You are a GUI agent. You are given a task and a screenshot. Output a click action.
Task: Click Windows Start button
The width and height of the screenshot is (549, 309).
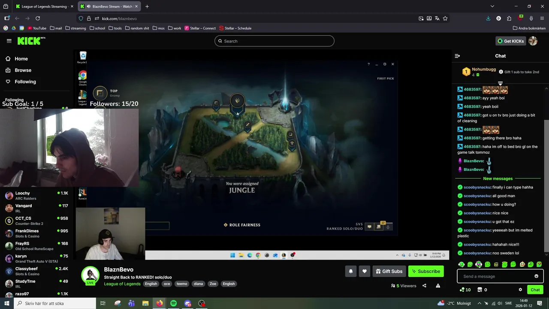click(x=7, y=303)
